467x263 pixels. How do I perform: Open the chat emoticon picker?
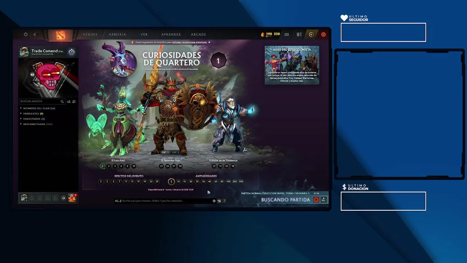click(x=214, y=201)
